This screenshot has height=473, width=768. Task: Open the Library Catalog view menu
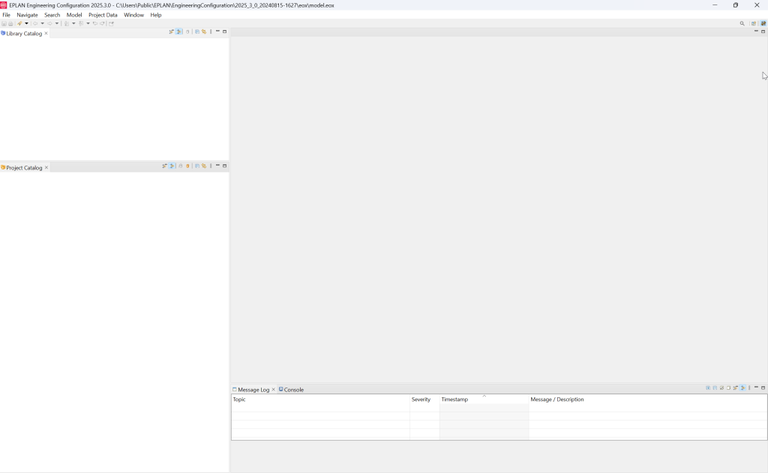click(x=211, y=31)
